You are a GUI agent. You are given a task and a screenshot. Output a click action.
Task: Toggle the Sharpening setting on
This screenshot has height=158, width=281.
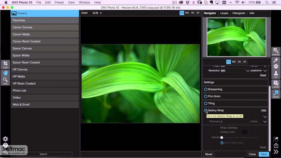coord(206,89)
